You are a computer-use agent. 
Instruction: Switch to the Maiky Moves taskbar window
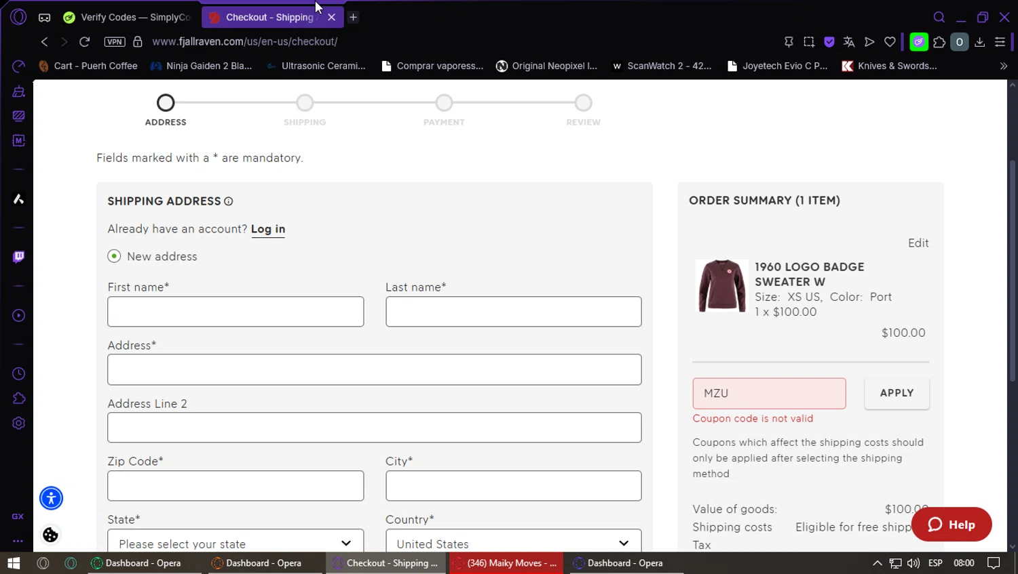[506, 563]
